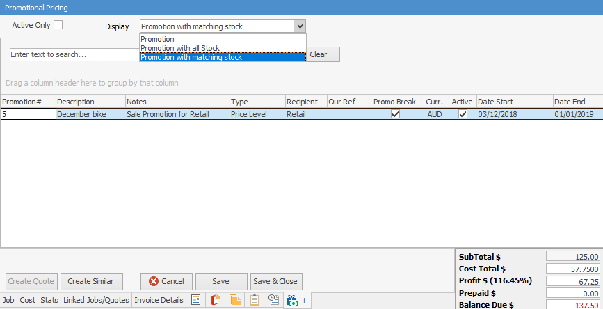This screenshot has width=603, height=309.
Task: Sort by the Curr. column header
Action: click(435, 102)
